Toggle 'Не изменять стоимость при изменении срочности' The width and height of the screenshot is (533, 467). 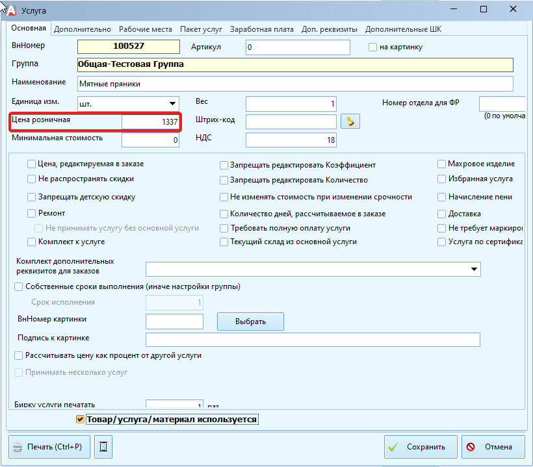224,197
